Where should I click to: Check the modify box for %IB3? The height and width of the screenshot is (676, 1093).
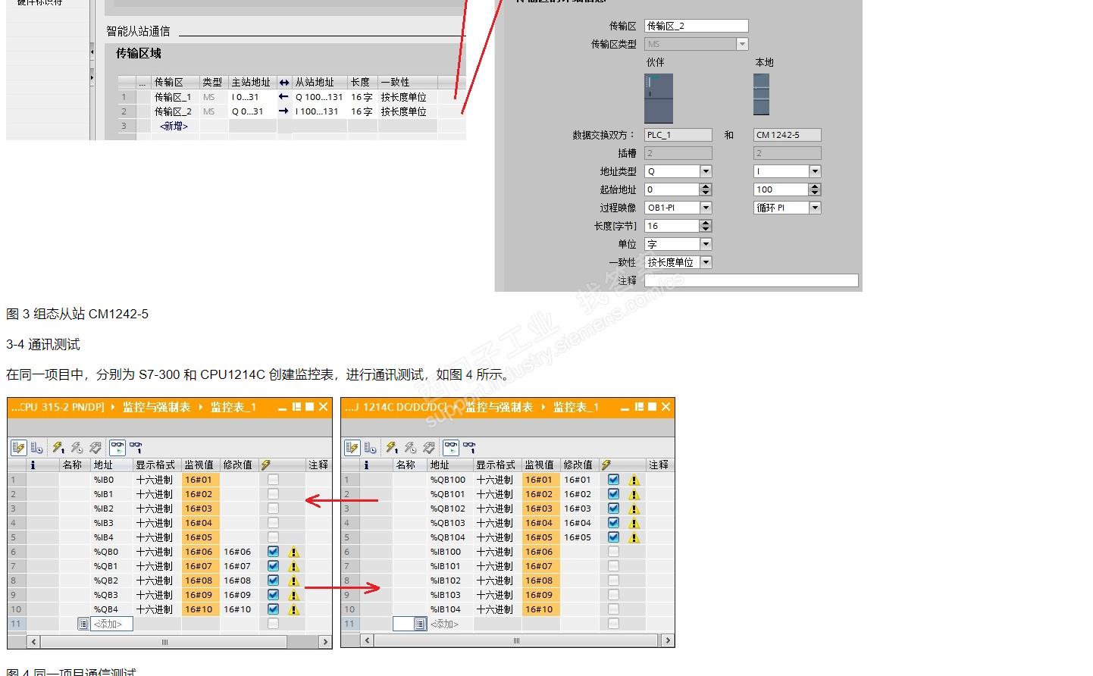pyautogui.click(x=273, y=523)
